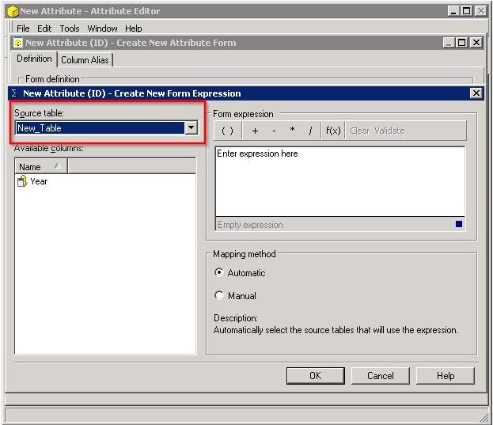Select Manual mapping method
Viewport: 493px width, 425px height.
point(219,295)
